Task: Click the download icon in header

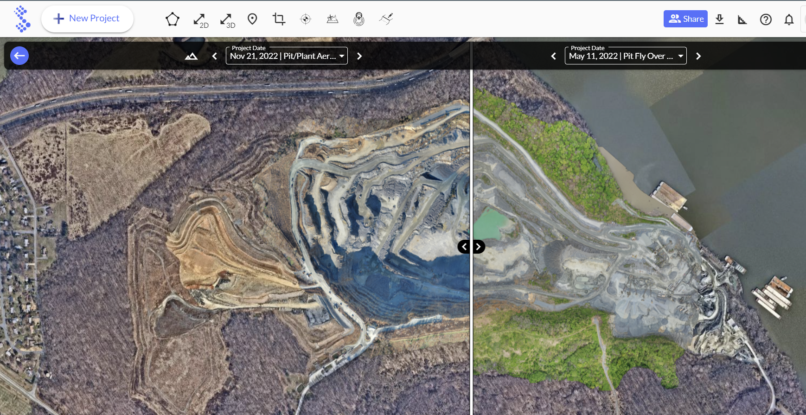Action: [x=719, y=19]
